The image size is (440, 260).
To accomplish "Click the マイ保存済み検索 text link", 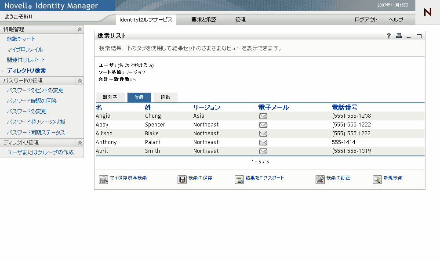I will tap(128, 178).
